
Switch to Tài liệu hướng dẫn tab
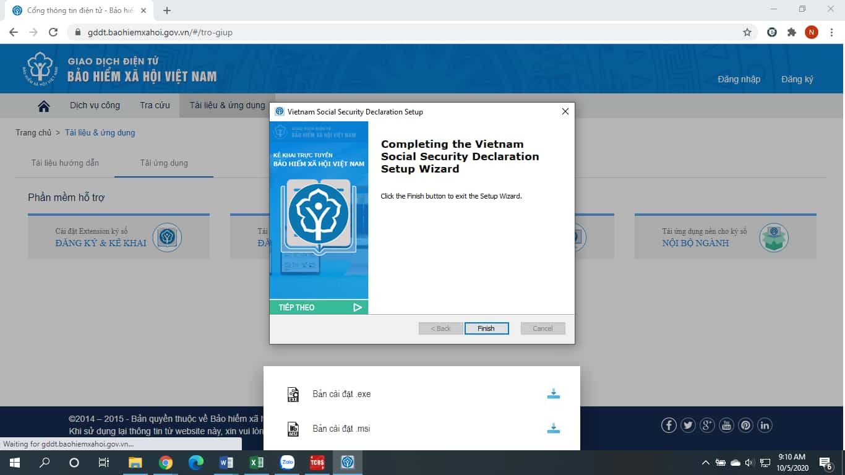tap(65, 163)
